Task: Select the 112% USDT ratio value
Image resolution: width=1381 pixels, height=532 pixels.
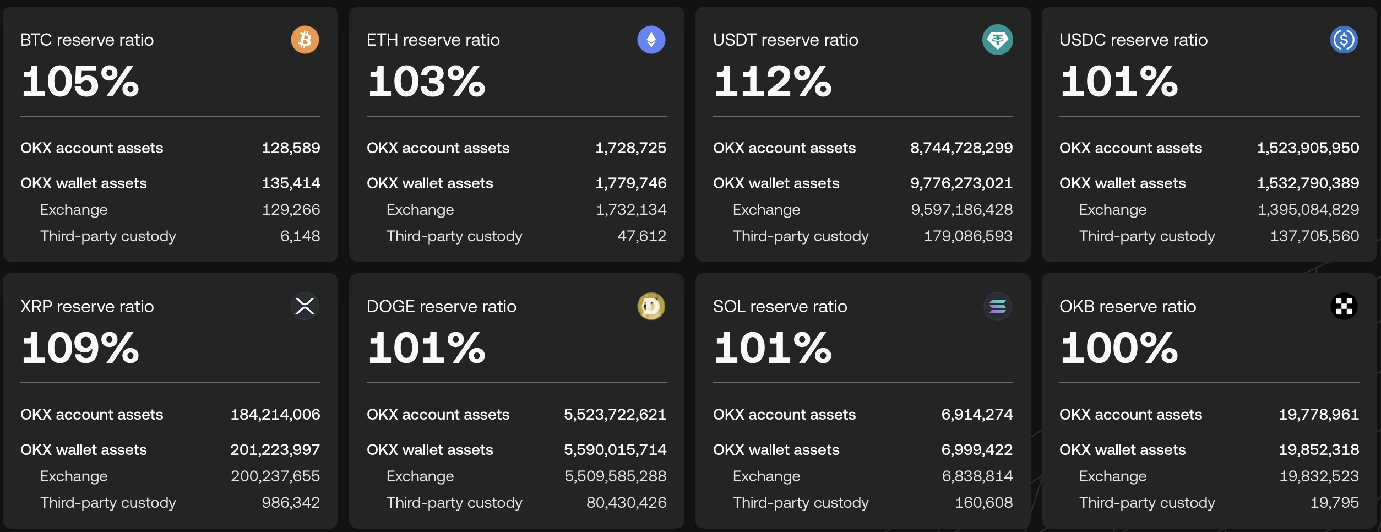Action: (773, 82)
